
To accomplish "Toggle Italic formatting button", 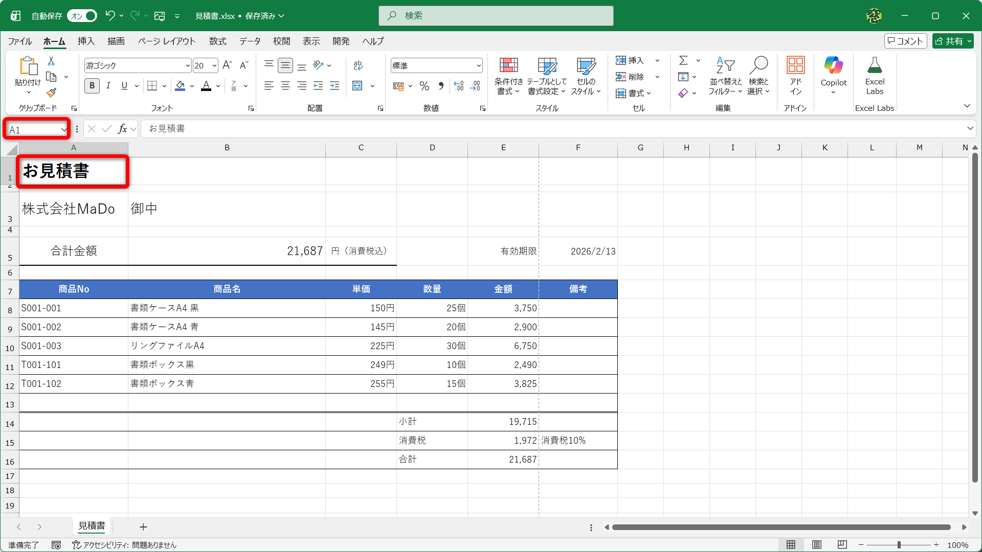I will tap(108, 86).
